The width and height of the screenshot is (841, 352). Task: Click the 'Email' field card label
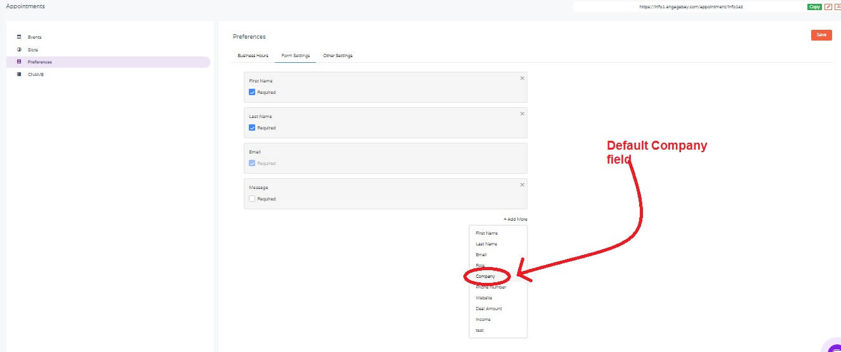(x=255, y=152)
